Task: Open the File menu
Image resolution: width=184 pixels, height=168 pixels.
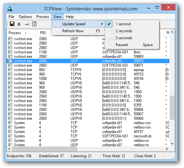Action: coord(11,17)
